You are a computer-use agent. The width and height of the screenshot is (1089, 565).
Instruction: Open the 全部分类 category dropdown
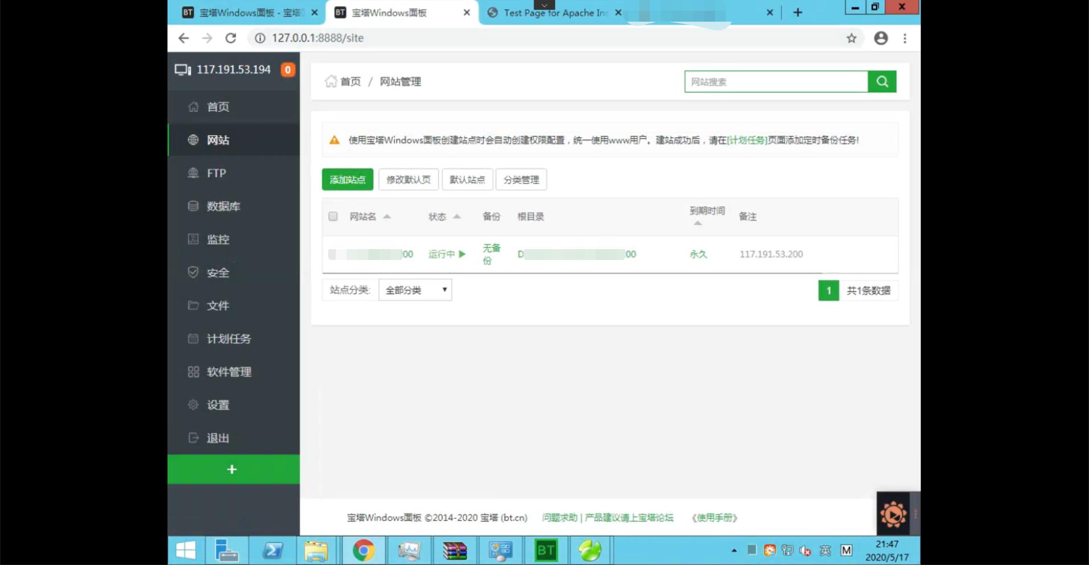(x=415, y=290)
